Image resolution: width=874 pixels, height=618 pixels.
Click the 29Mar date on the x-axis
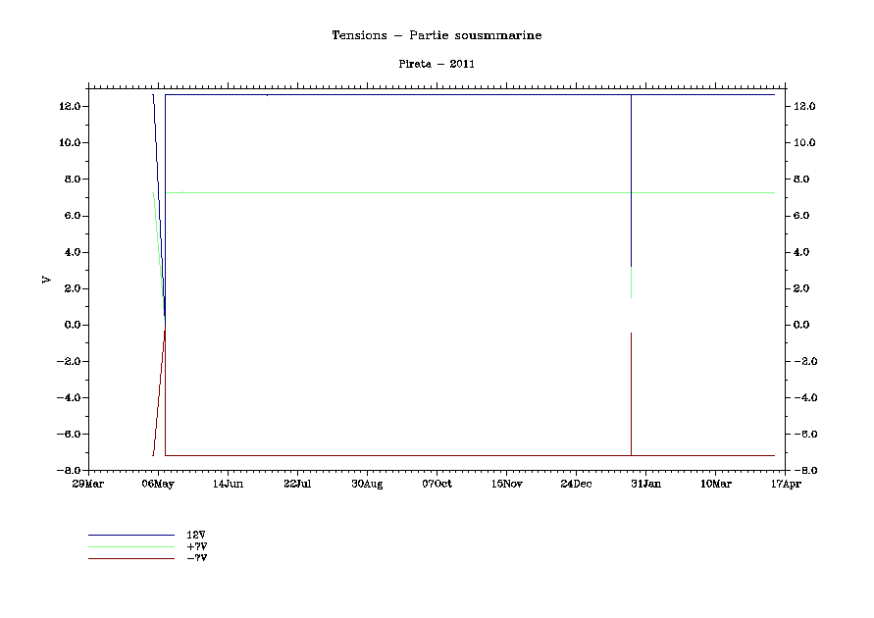click(x=88, y=484)
